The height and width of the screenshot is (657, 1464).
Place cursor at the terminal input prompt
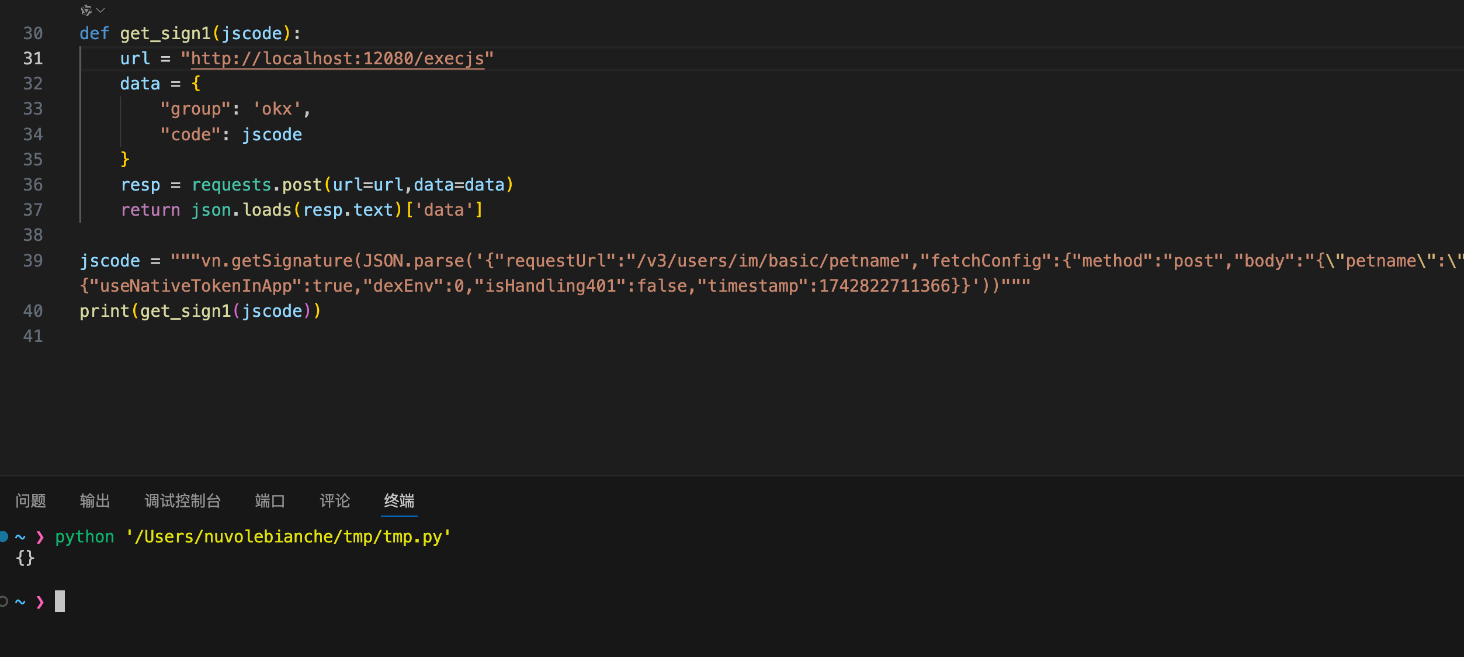[60, 601]
